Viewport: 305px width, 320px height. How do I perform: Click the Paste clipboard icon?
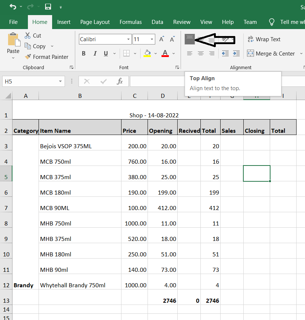pos(14,39)
